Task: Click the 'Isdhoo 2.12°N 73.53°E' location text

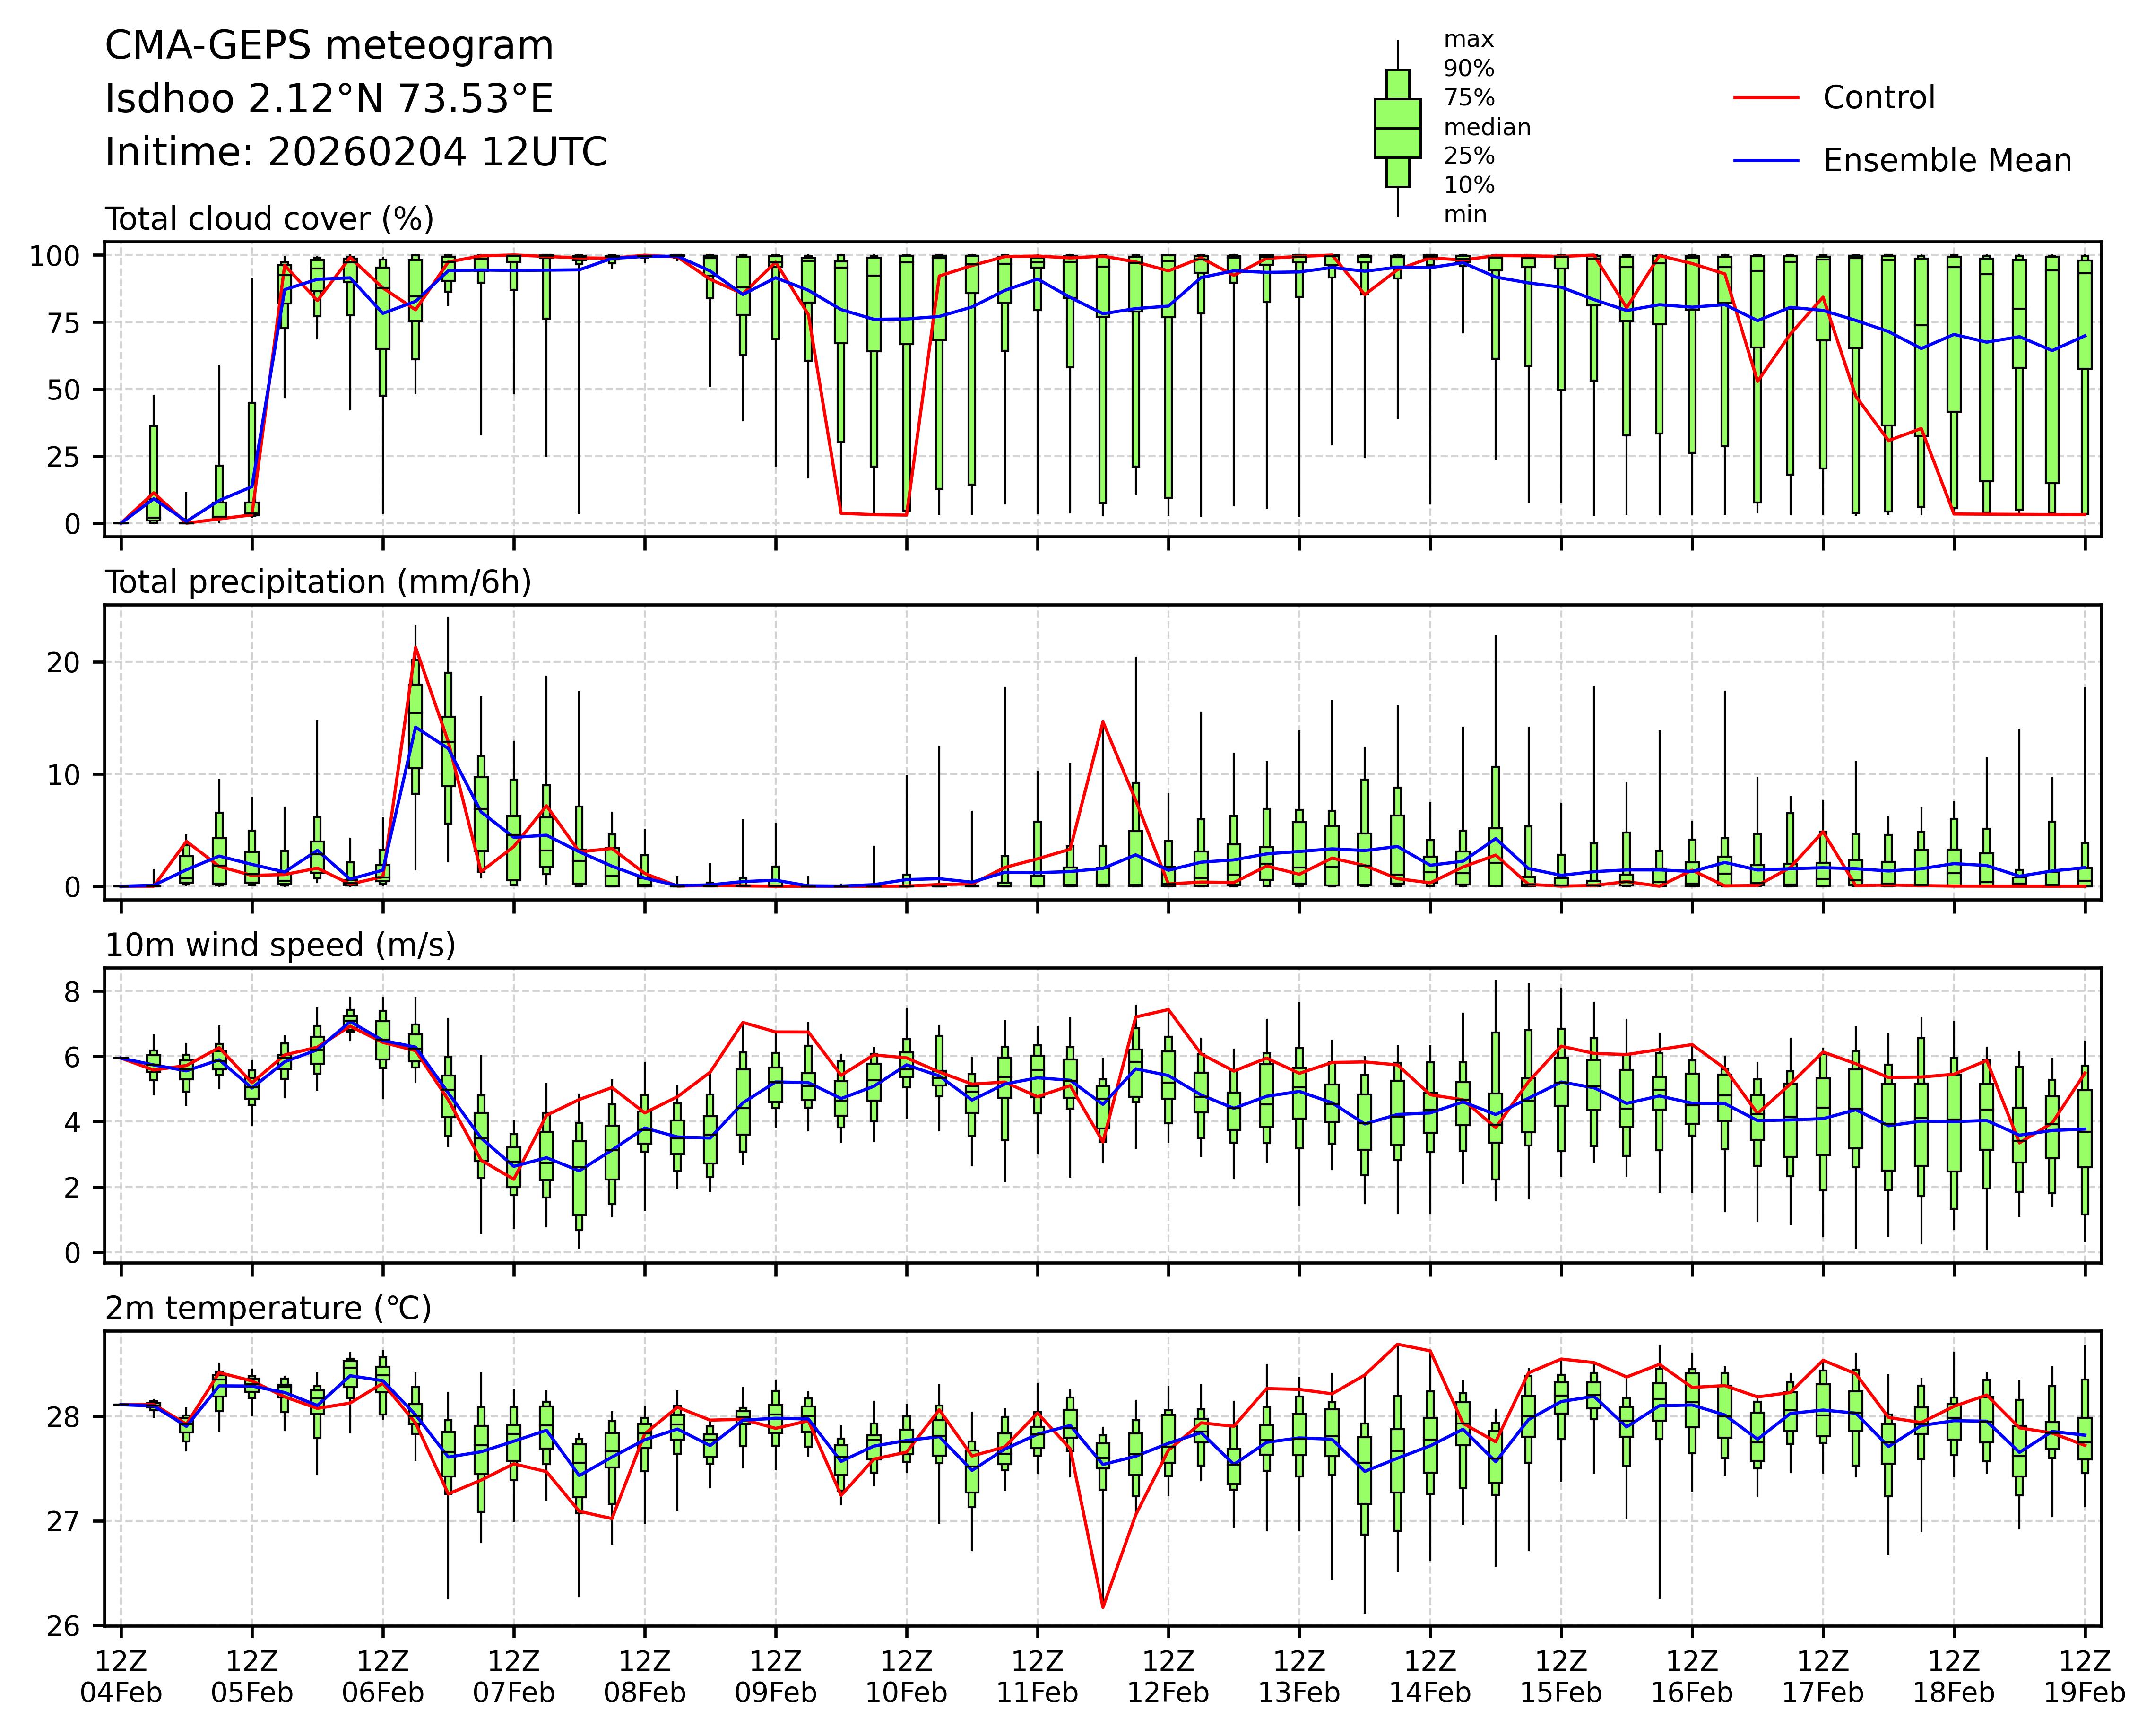Action: [329, 99]
